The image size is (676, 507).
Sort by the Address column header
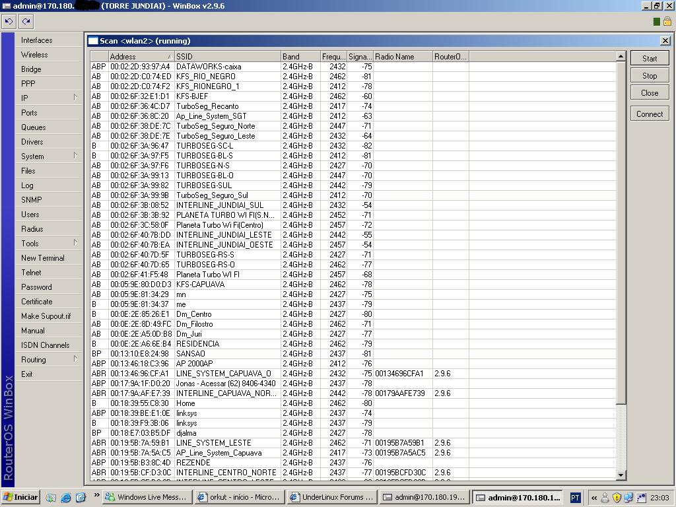coord(141,57)
